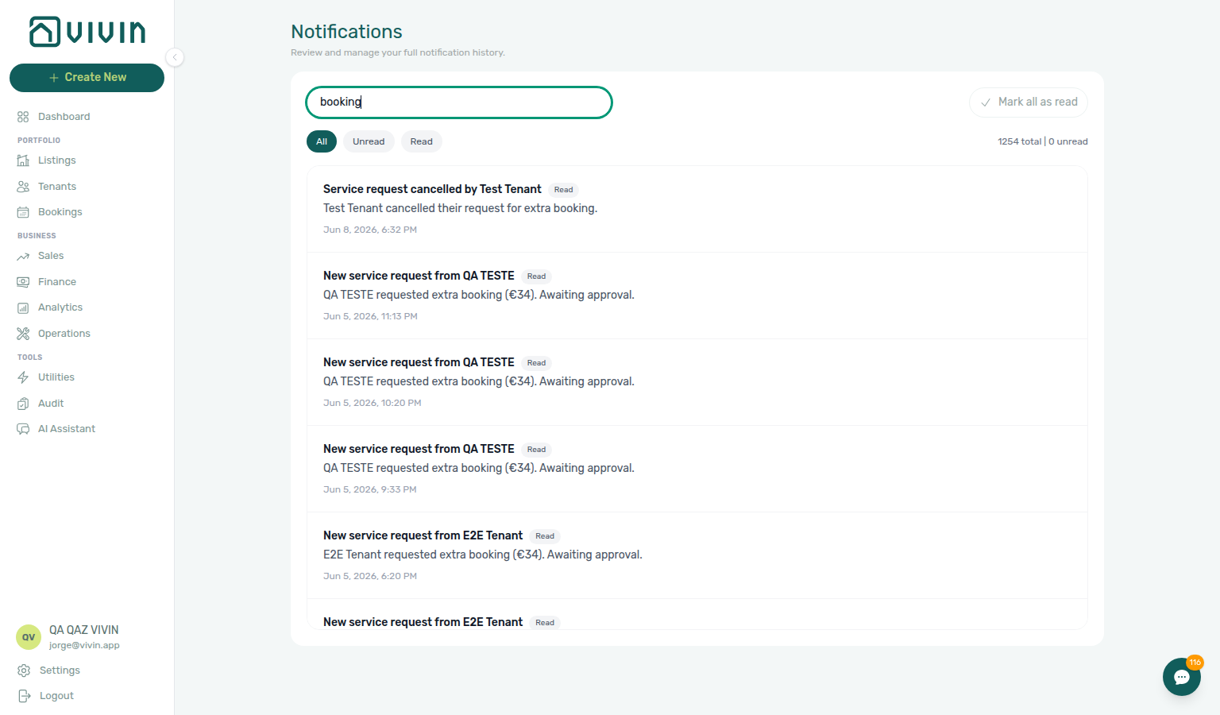Image resolution: width=1220 pixels, height=715 pixels.
Task: Open QA TESTE notification from 9:33 PM
Action: click(697, 469)
